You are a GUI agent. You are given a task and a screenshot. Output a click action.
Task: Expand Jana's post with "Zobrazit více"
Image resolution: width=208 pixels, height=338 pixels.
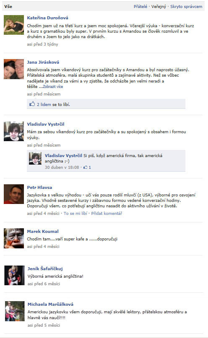tap(53, 87)
